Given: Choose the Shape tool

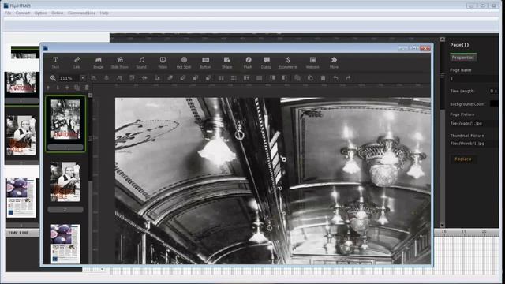Looking at the screenshot, I should [x=226, y=62].
